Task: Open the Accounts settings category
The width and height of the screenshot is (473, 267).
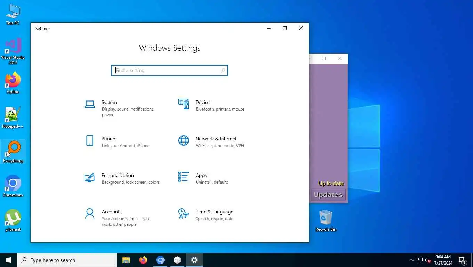Action: coord(123,218)
